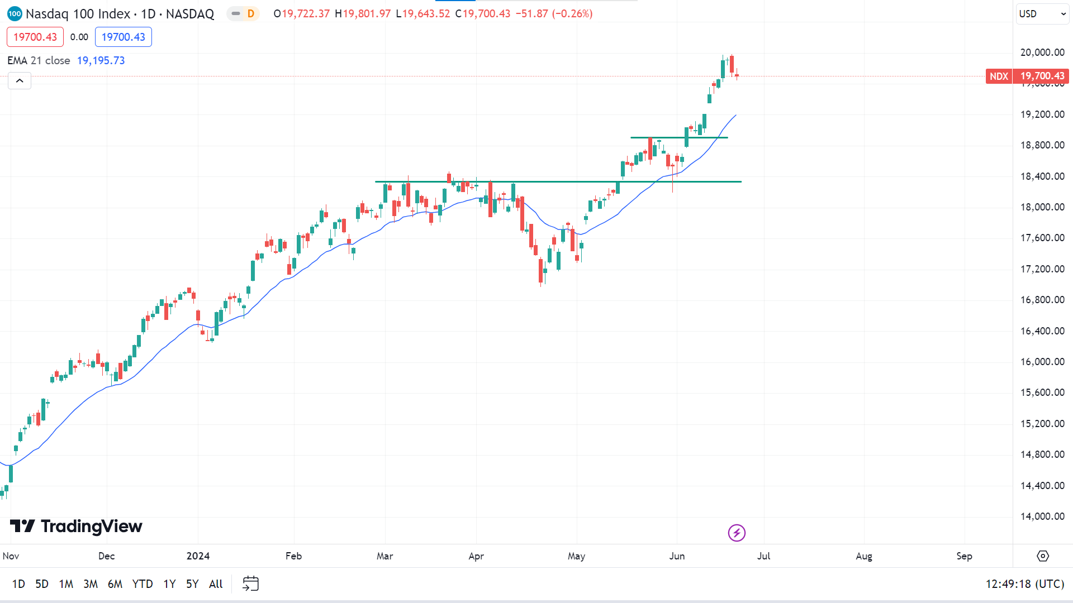Click the open value O19,722.37
The height and width of the screenshot is (603, 1073).
click(302, 13)
